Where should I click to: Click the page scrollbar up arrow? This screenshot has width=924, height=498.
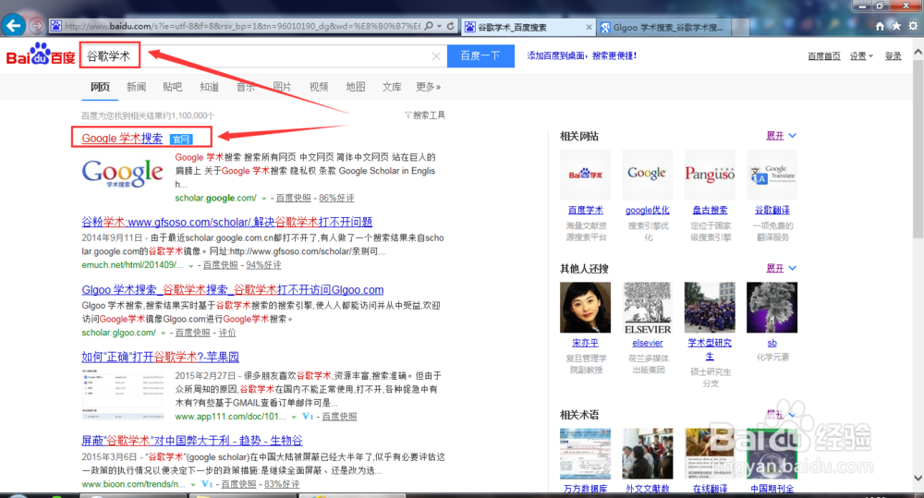918,52
